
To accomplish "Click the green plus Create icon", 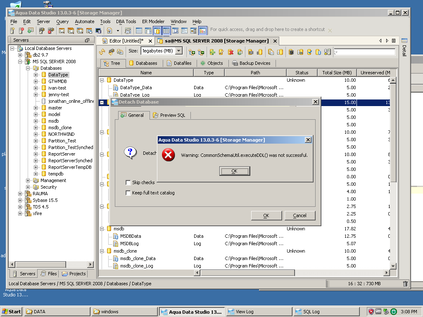I will coord(212,52).
